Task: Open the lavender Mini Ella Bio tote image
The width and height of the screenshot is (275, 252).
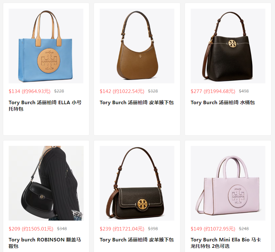Action: (228, 183)
